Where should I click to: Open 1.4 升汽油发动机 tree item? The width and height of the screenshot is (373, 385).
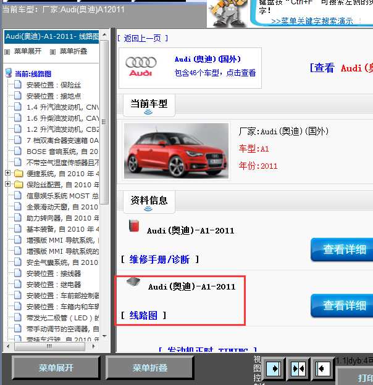point(63,107)
